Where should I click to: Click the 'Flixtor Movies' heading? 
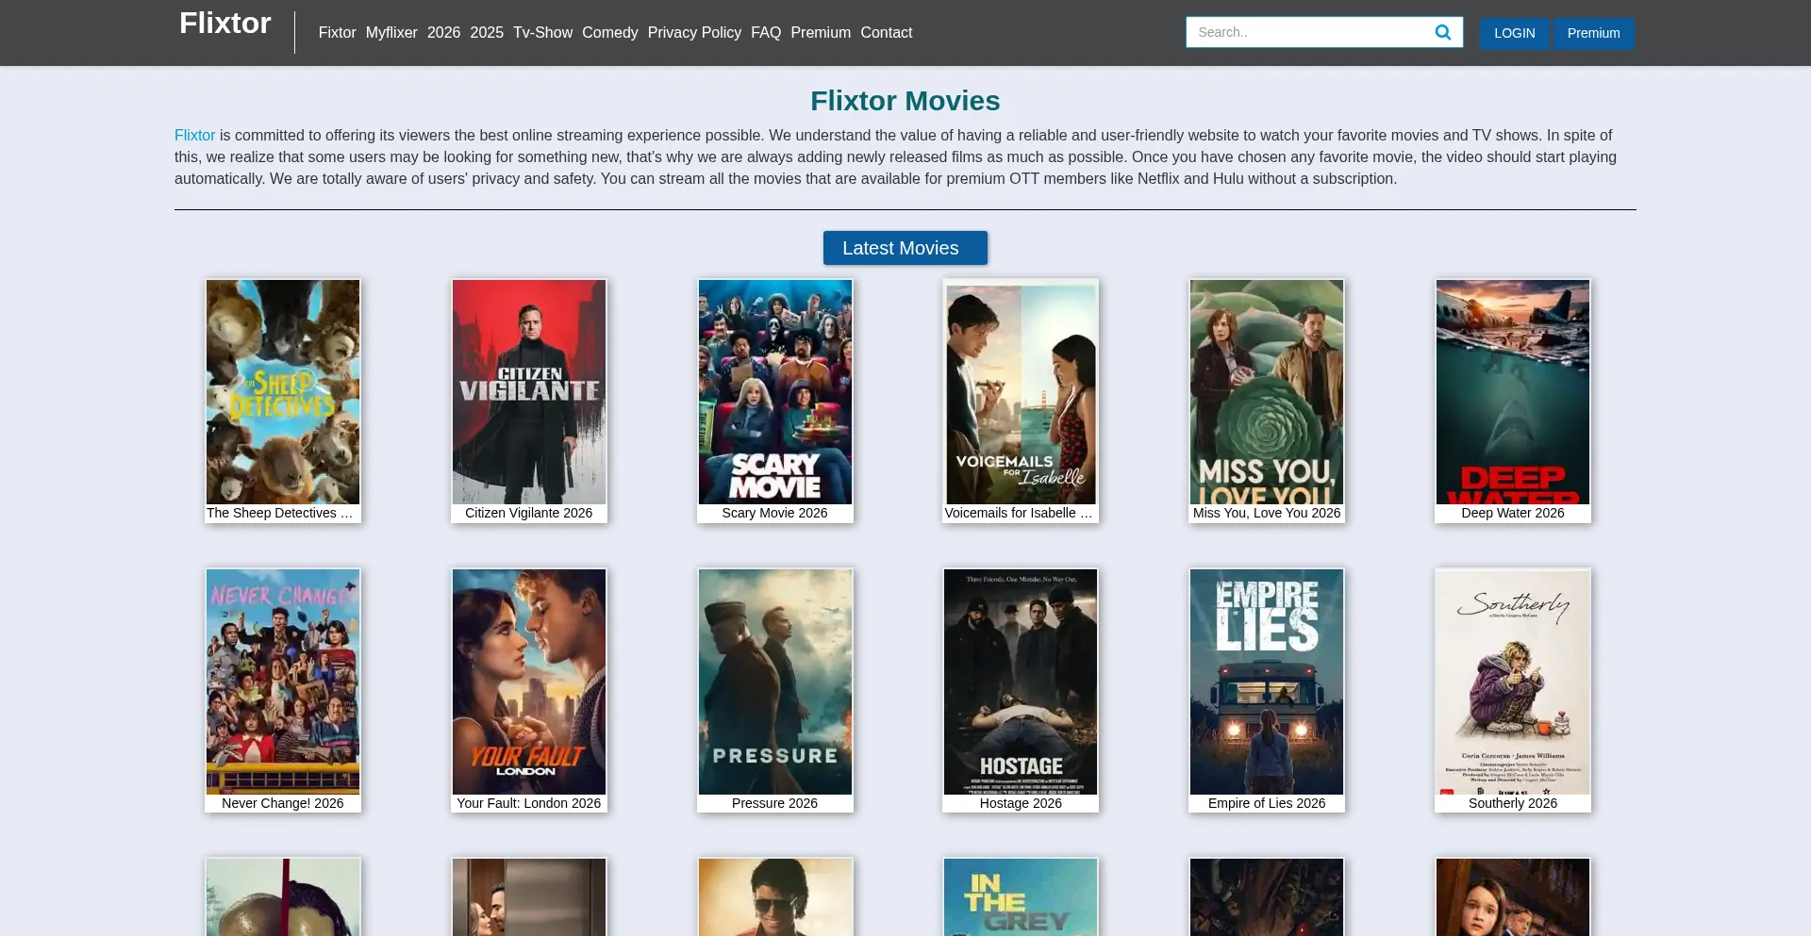pos(905,101)
